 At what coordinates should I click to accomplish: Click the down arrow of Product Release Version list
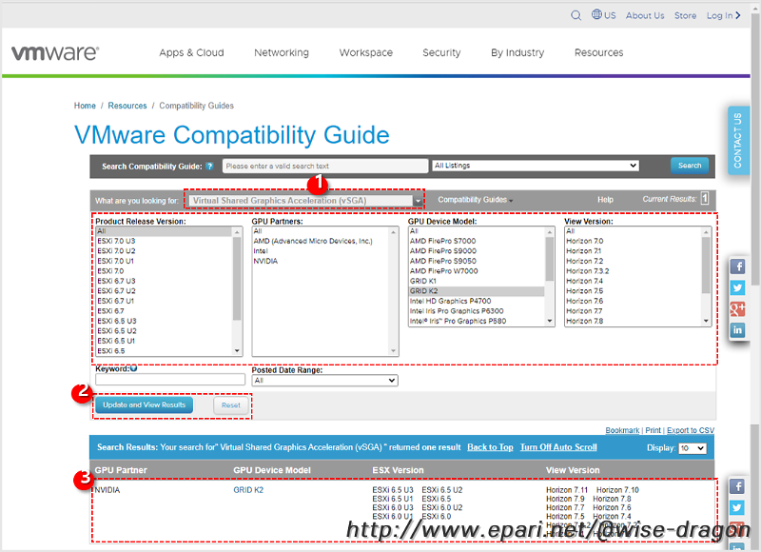(x=237, y=350)
